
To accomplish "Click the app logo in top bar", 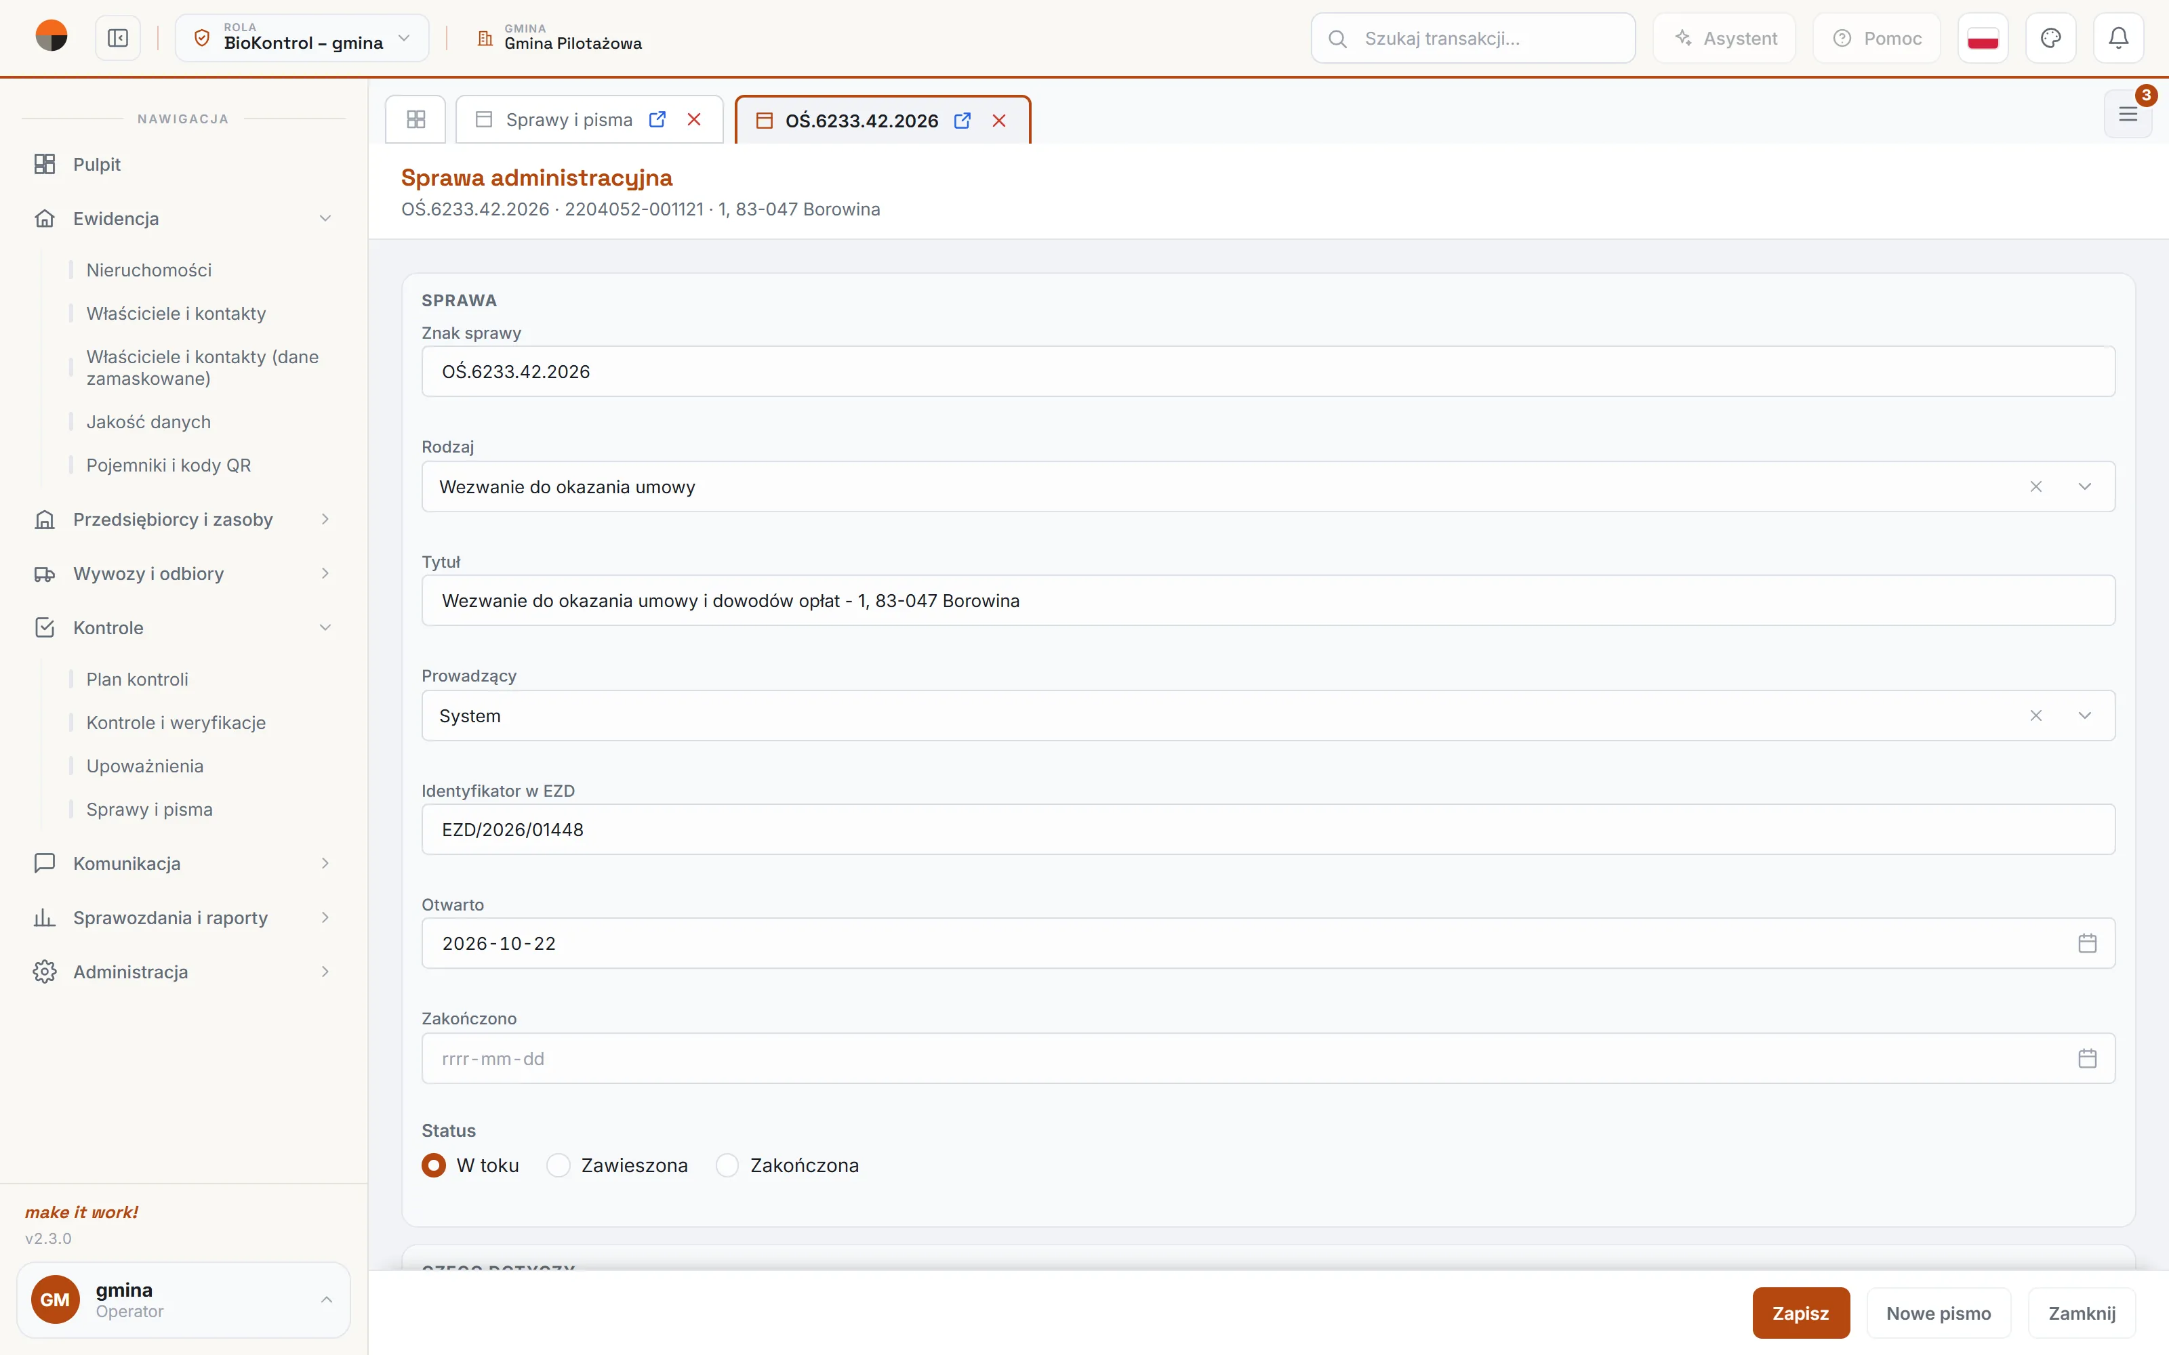I will tap(51, 37).
